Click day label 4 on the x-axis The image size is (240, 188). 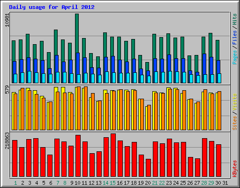(37, 183)
